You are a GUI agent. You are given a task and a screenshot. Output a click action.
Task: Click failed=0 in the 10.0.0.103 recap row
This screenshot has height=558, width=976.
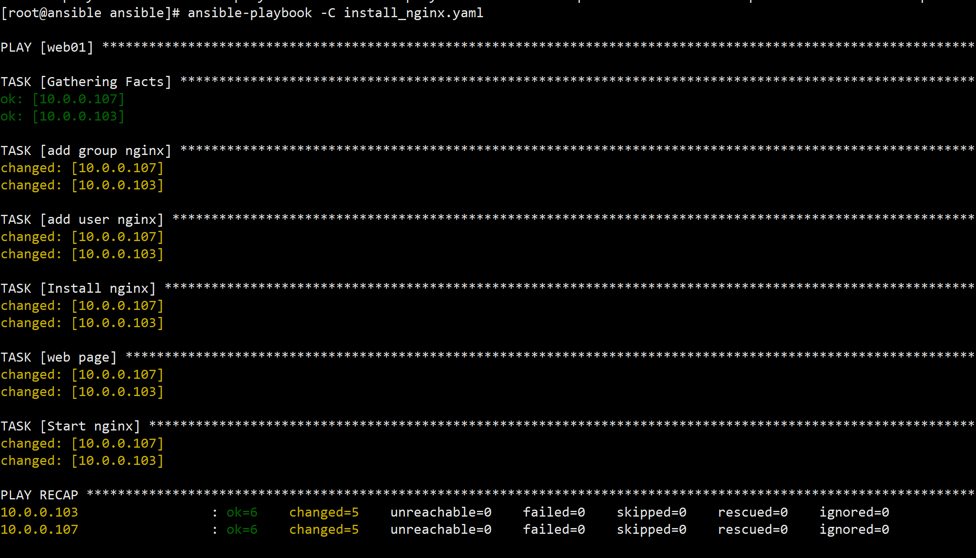[x=554, y=512]
